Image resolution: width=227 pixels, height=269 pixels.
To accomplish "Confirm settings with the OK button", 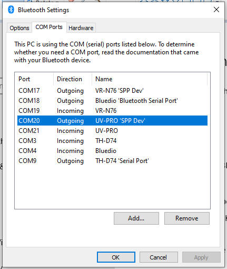I will (116, 257).
